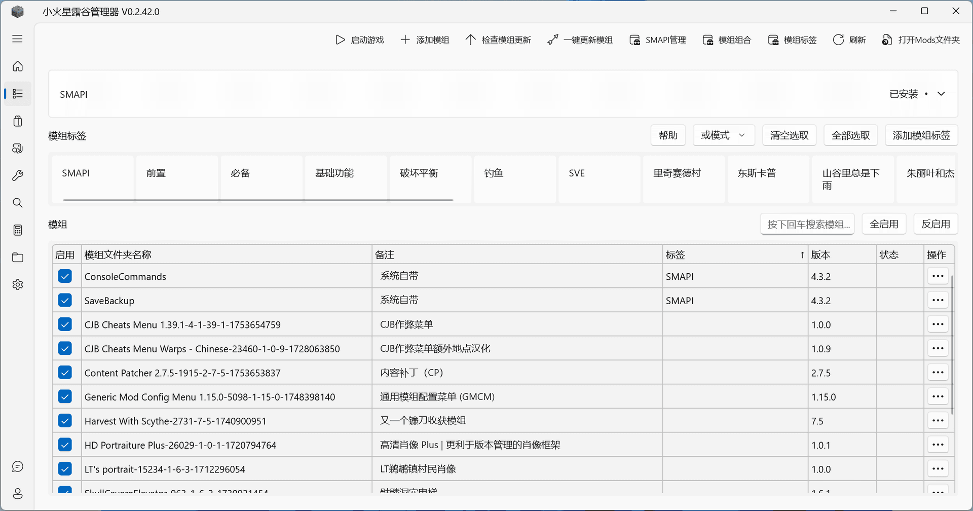Click the Check Mod Updates arrow icon
This screenshot has height=511, width=973.
[470, 40]
